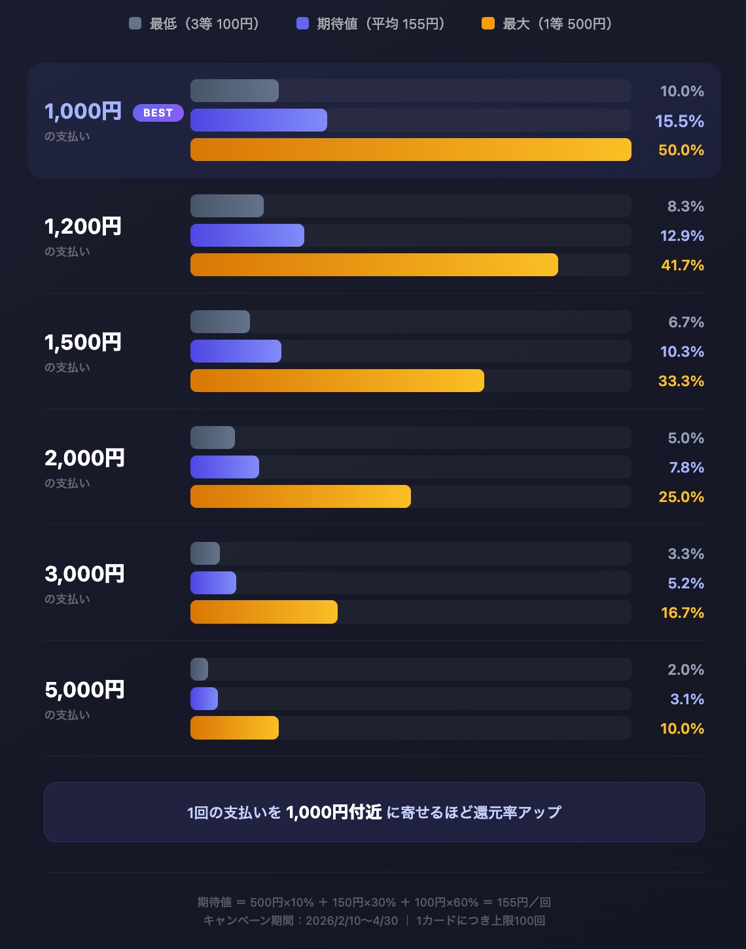
Task: Click the purple 期待値 legend swatch
Action: (302, 24)
